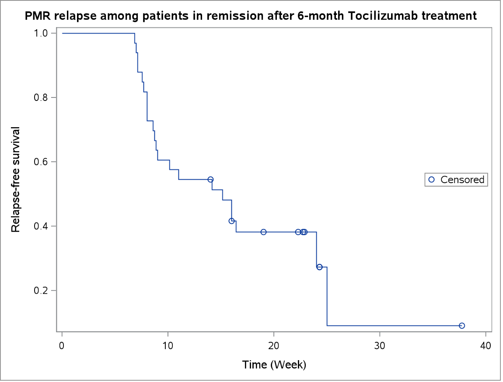Select the final censored marker near week 38
The image size is (503, 382).
462,326
